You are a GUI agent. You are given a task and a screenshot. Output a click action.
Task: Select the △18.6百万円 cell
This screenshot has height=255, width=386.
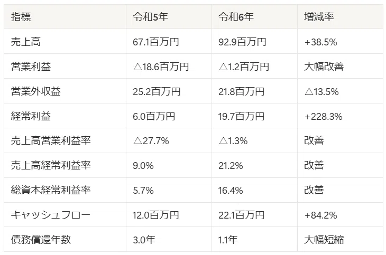(161, 67)
